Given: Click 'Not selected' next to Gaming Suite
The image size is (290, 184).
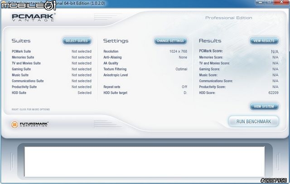Looking at the screenshot, I should [82, 69].
